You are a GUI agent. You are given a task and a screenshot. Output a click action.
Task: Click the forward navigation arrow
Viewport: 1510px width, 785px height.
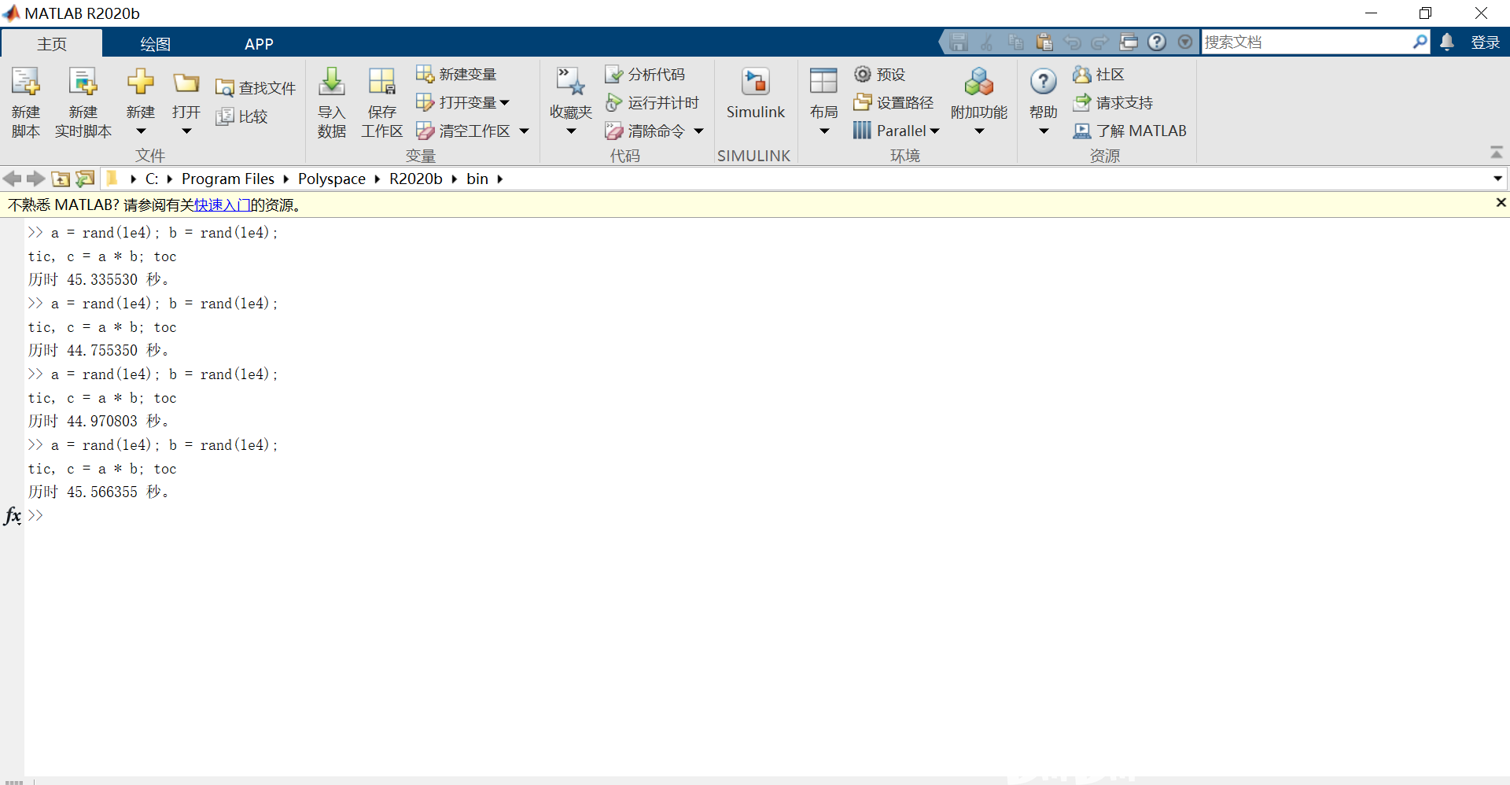pyautogui.click(x=35, y=179)
